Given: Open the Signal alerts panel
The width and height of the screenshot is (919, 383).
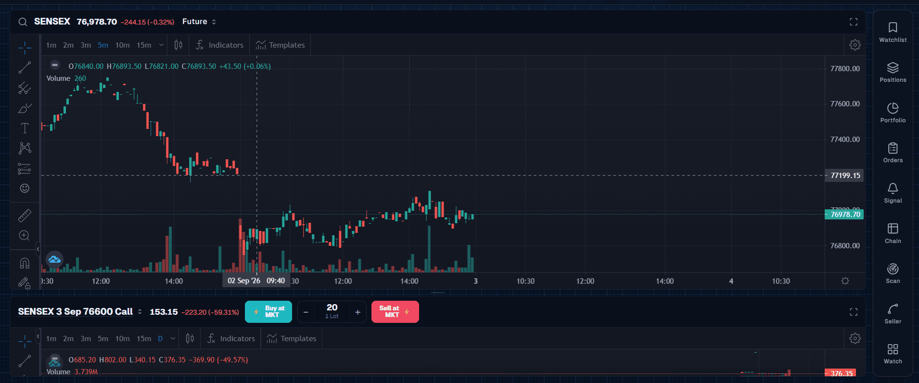Looking at the screenshot, I should pos(893,193).
